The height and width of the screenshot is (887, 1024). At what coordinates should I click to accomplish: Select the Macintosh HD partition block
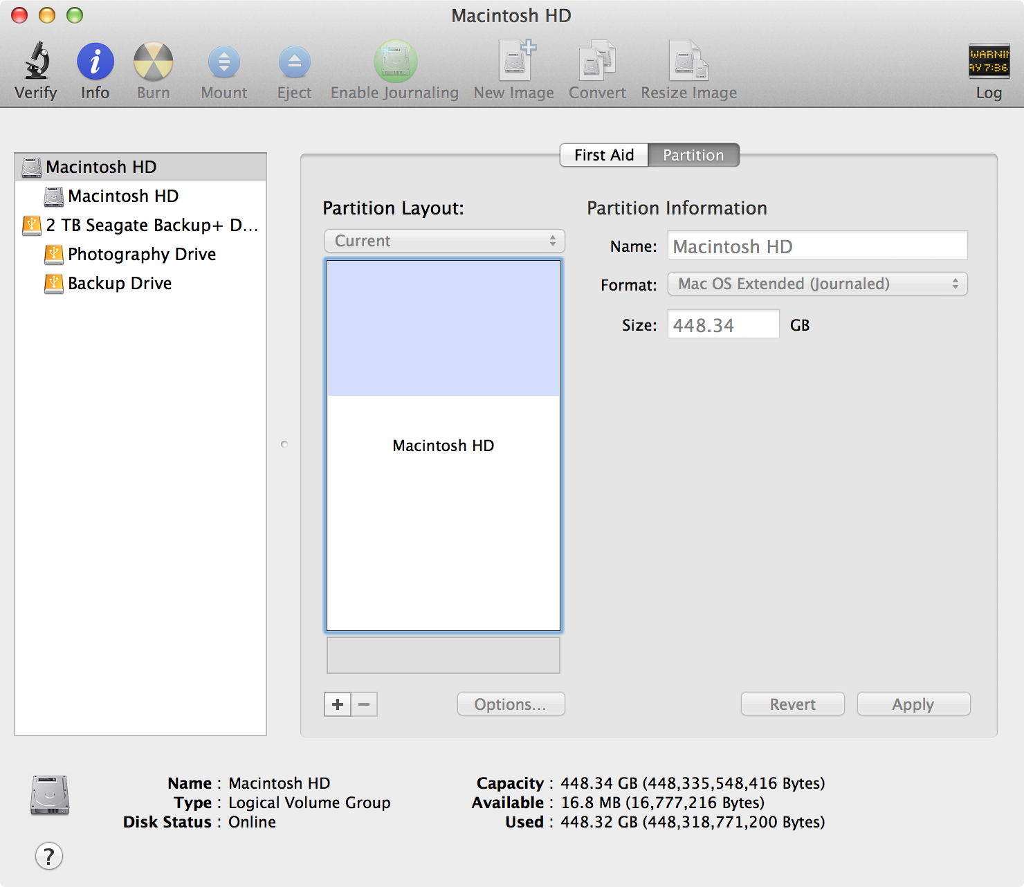444,446
